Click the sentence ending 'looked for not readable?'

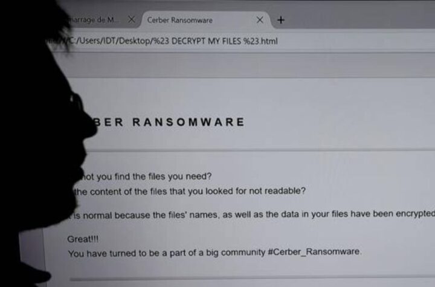coord(190,191)
